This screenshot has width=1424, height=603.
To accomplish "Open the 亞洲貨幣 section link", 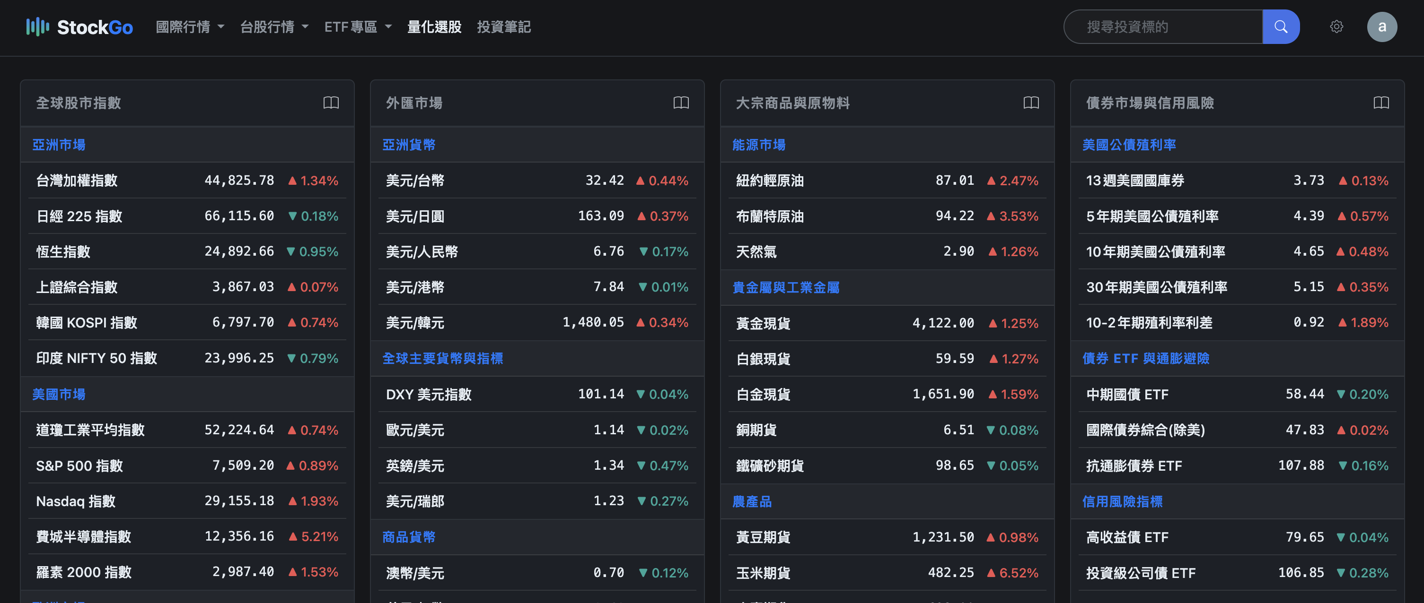I will point(409,145).
